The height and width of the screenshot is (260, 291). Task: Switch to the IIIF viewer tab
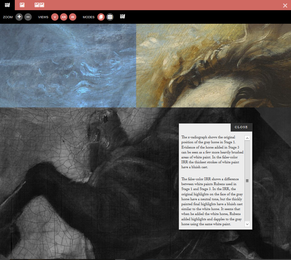tap(7, 5)
